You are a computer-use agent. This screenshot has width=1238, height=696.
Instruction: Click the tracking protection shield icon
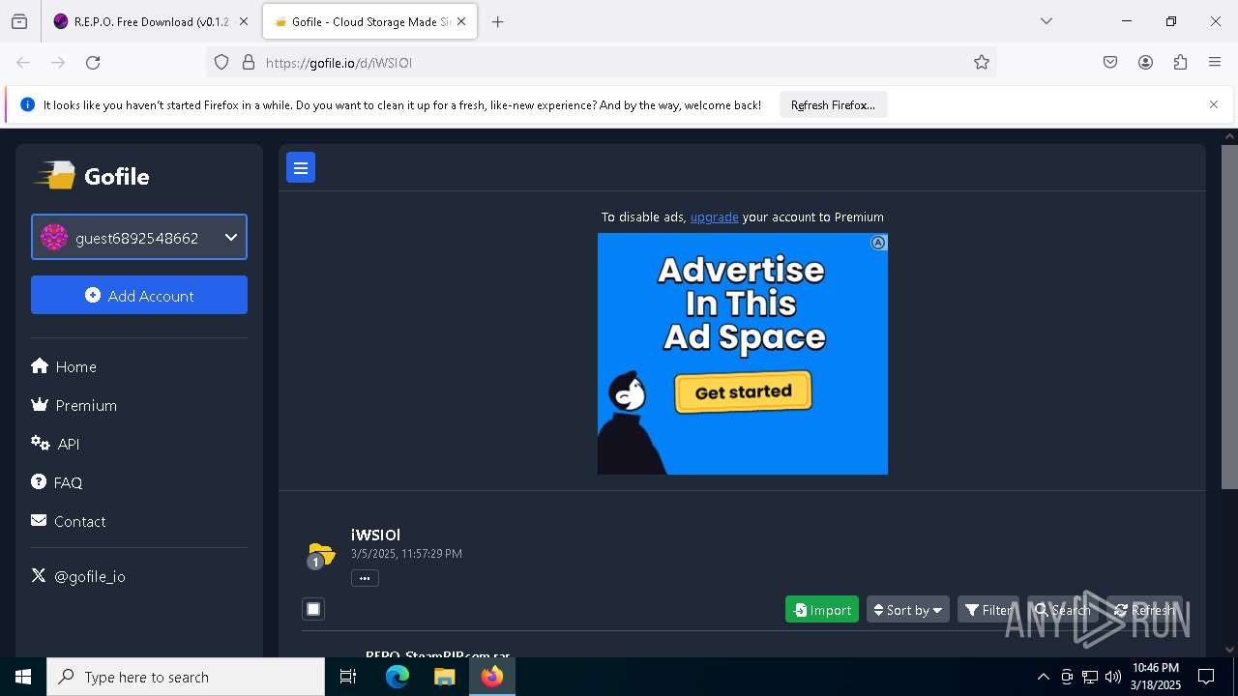[221, 63]
